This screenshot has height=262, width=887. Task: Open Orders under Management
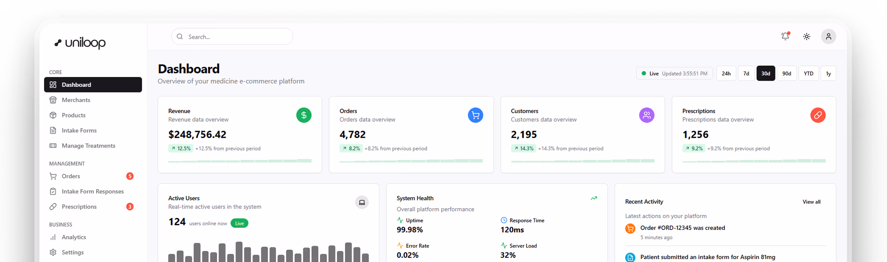pos(93,176)
